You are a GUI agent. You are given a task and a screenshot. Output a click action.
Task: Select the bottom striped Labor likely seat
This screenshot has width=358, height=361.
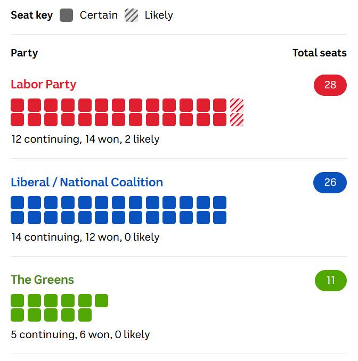pos(237,119)
